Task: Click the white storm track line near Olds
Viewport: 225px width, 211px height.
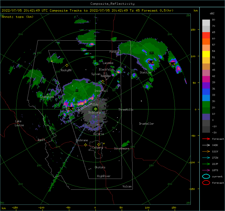Action: click(85, 107)
